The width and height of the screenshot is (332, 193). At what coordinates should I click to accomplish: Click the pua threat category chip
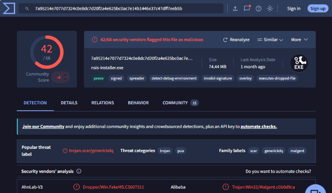[x=181, y=151]
